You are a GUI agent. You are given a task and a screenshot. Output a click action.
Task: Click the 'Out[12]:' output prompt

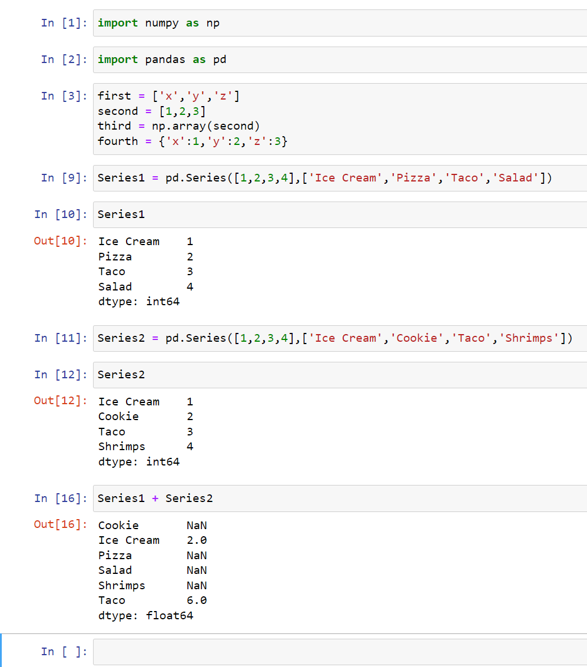[x=61, y=401]
